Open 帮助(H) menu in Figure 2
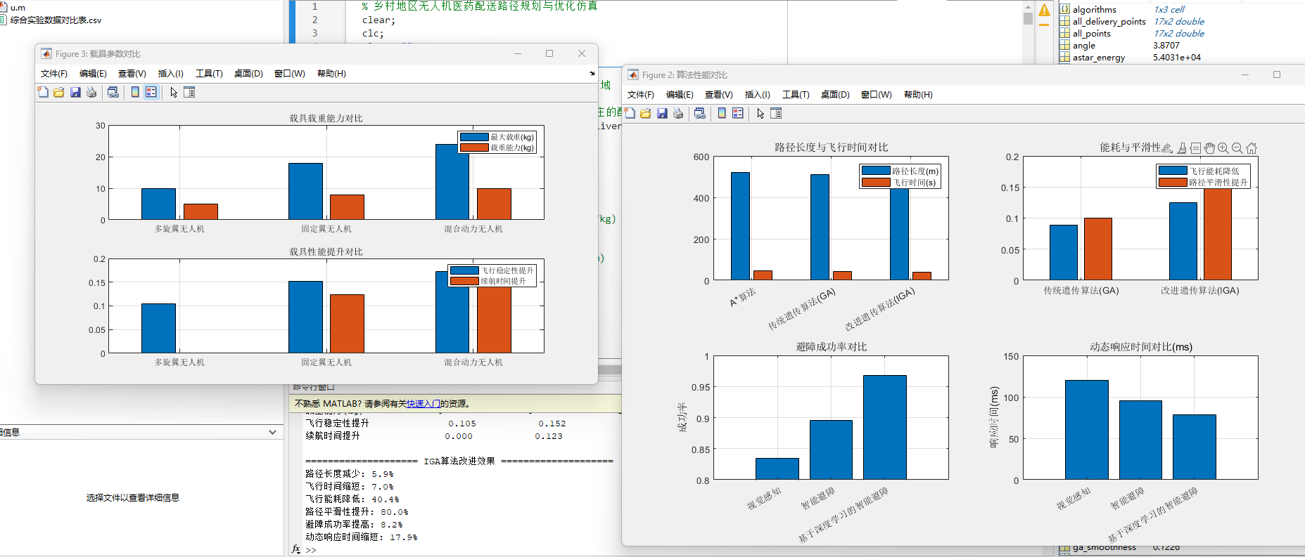Image resolution: width=1305 pixels, height=557 pixels. click(x=918, y=94)
